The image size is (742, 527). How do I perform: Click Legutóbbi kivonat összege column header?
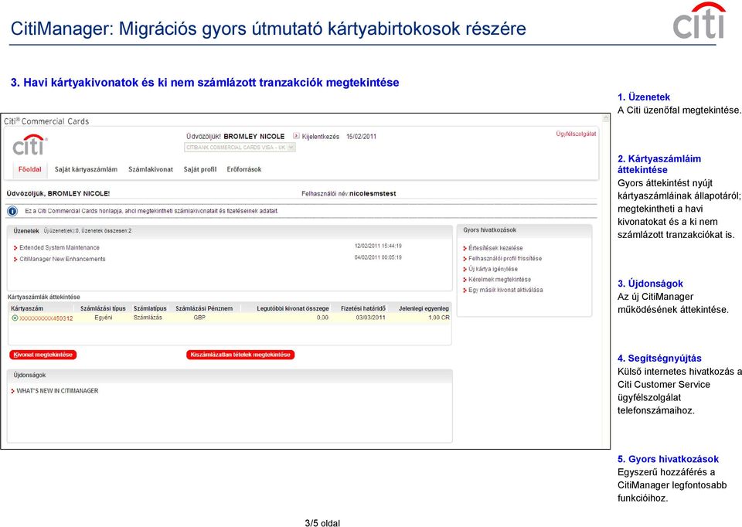coord(292,308)
